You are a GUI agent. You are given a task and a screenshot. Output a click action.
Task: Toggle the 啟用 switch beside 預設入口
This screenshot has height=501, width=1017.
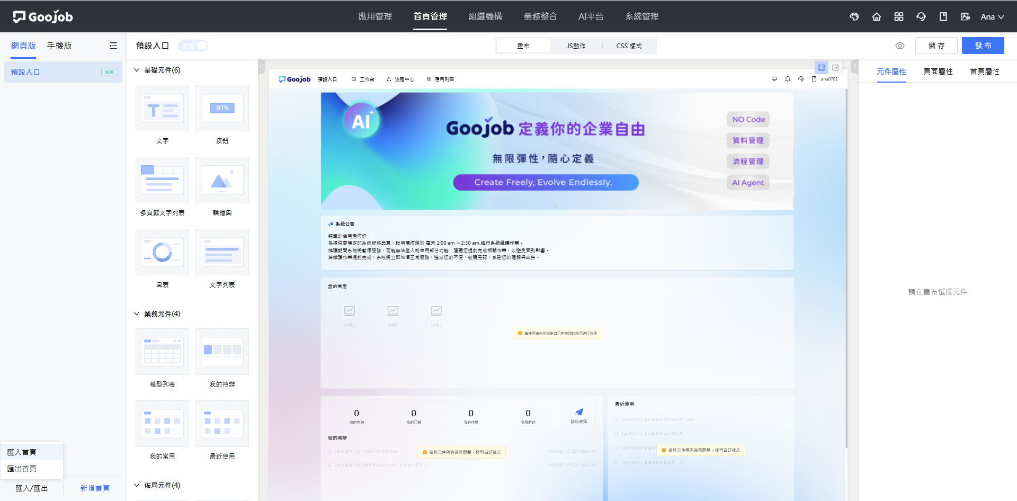coord(193,46)
